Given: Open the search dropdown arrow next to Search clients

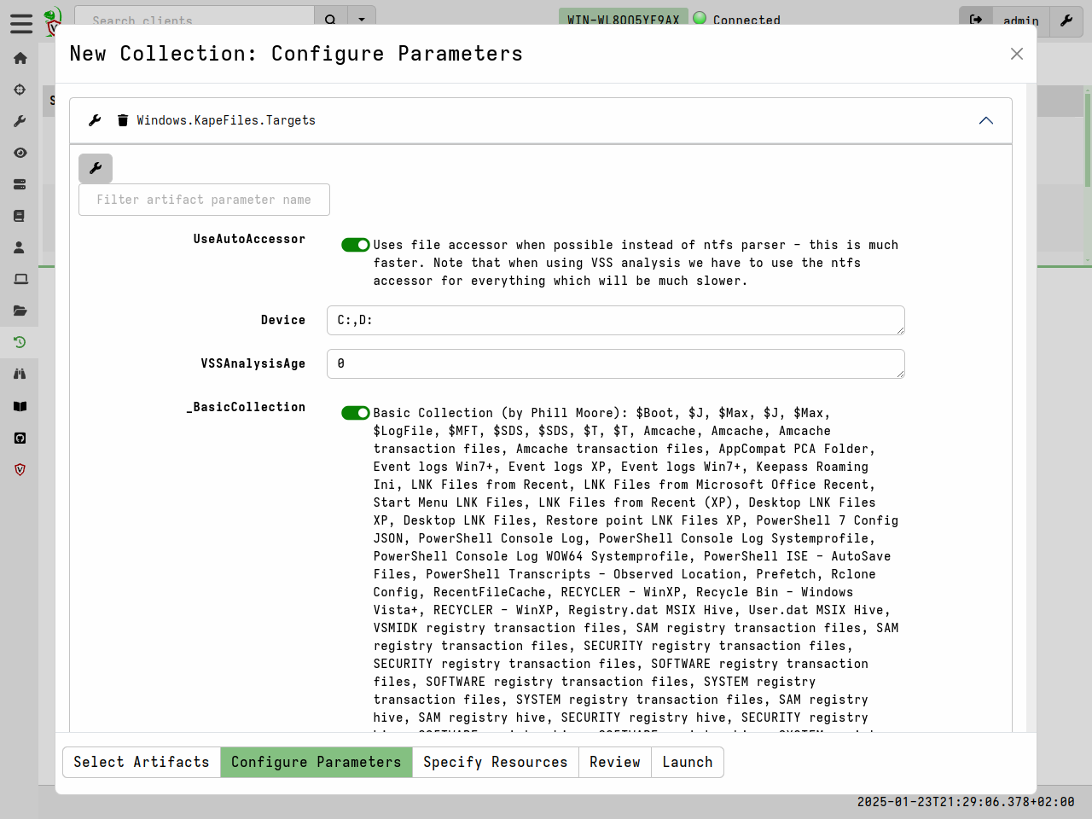Looking at the screenshot, I should (362, 19).
